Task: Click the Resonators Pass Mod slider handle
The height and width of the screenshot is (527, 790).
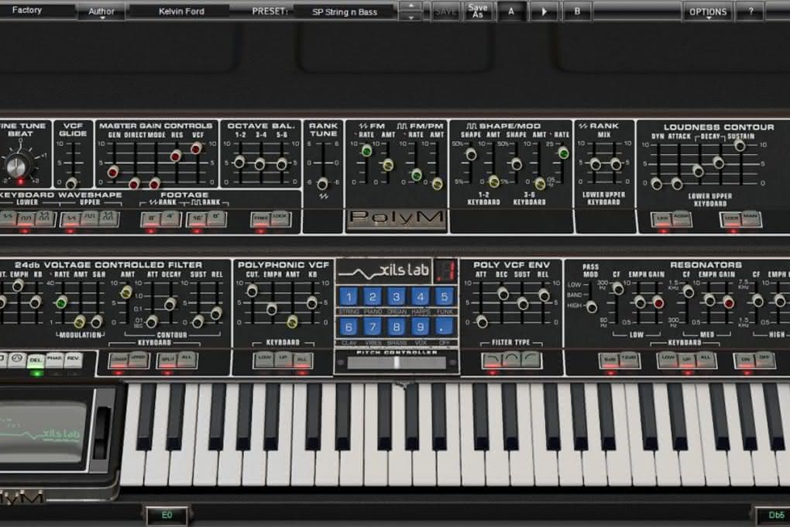Action: [x=592, y=306]
